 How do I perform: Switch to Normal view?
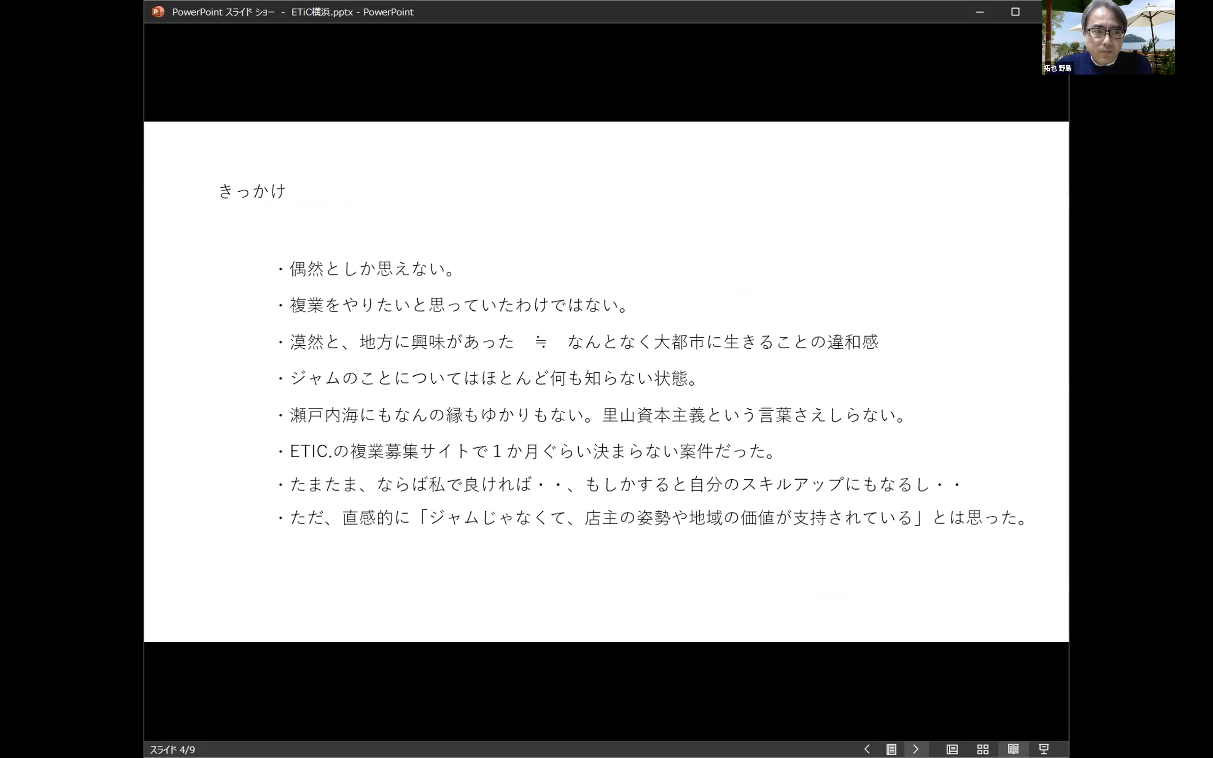click(x=951, y=749)
